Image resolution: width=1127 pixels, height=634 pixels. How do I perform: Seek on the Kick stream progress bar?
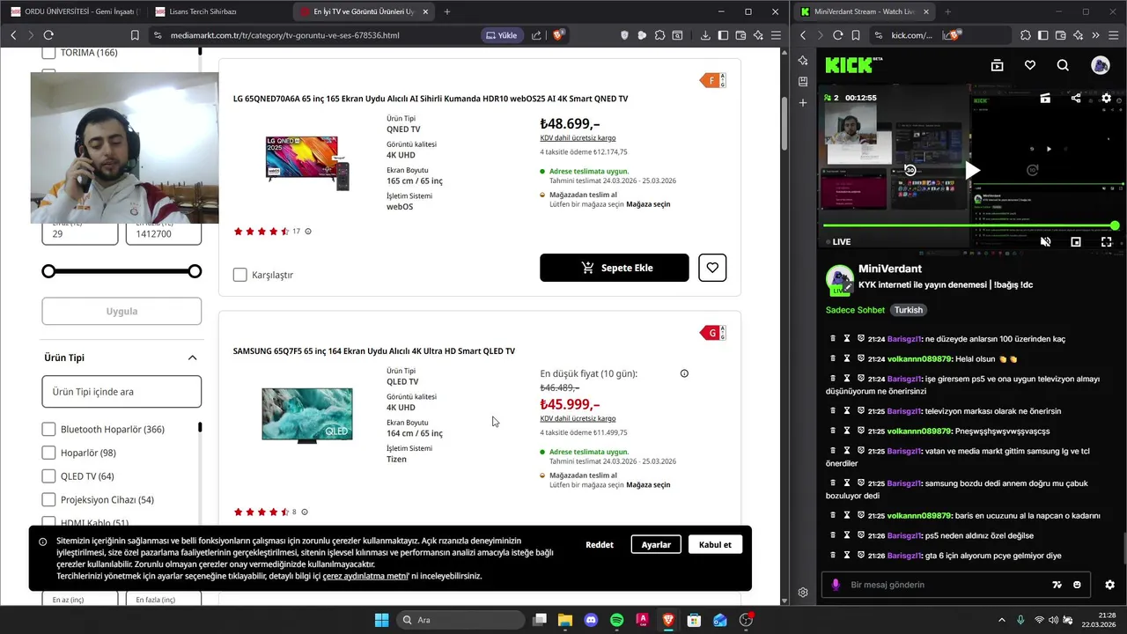(x=971, y=225)
